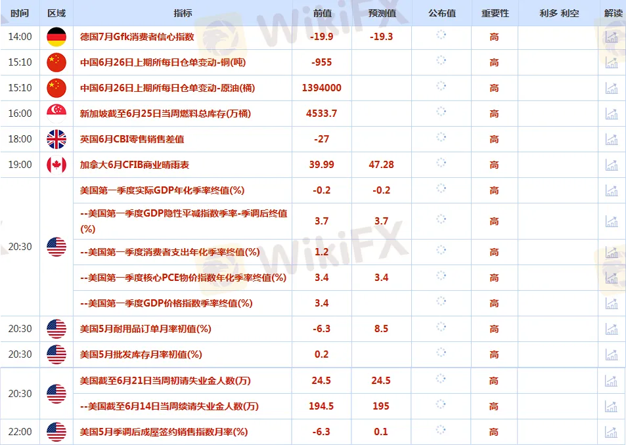The width and height of the screenshot is (626, 445).
Task: Click chart icon for 美国5月批发库存月率初值 row
Action: pos(612,354)
